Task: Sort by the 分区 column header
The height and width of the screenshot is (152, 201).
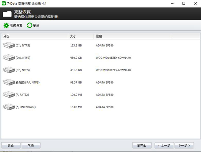Action: coord(35,36)
